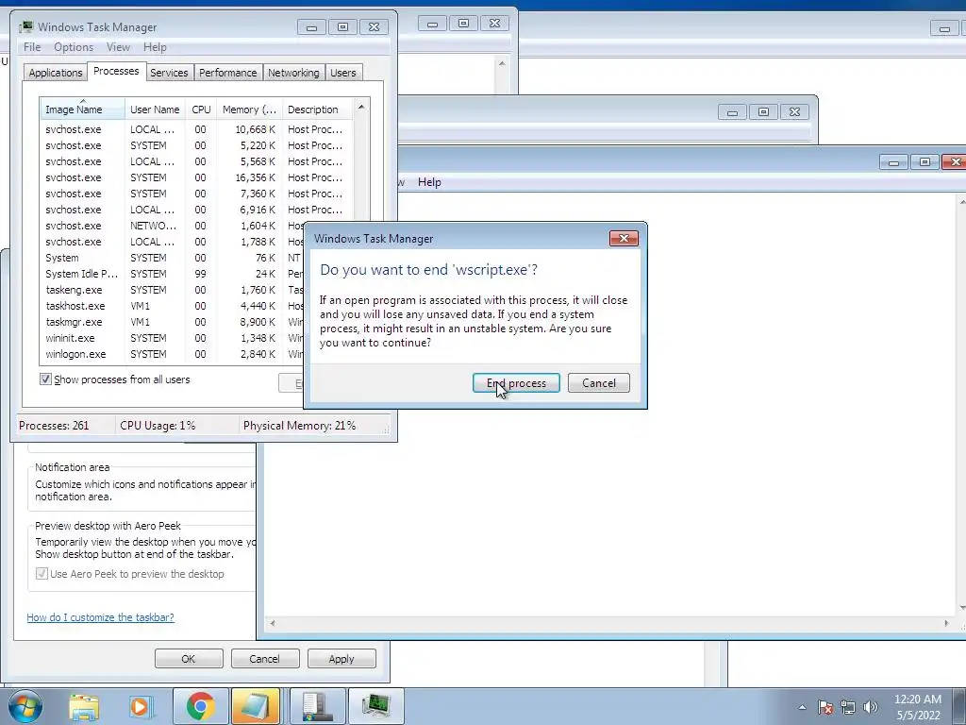Sort by the CPU column header
The image size is (966, 725).
201,110
